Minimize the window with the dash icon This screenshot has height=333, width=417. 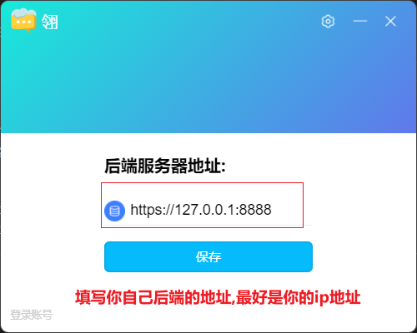click(360, 21)
